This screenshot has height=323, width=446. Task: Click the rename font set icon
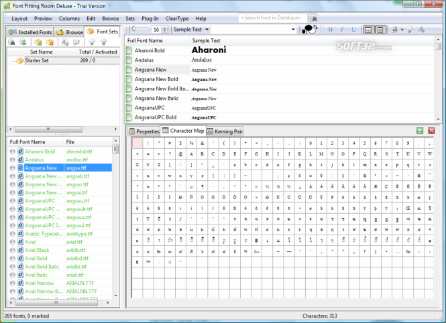(65, 42)
